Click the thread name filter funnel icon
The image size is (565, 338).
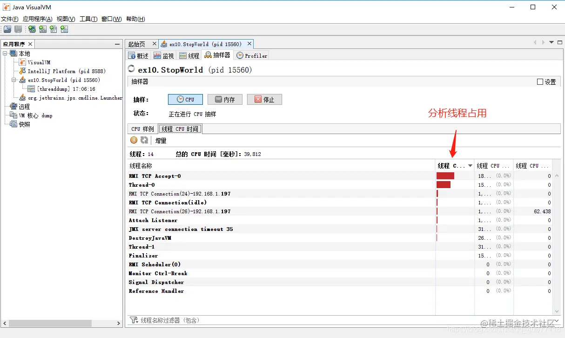click(134, 320)
